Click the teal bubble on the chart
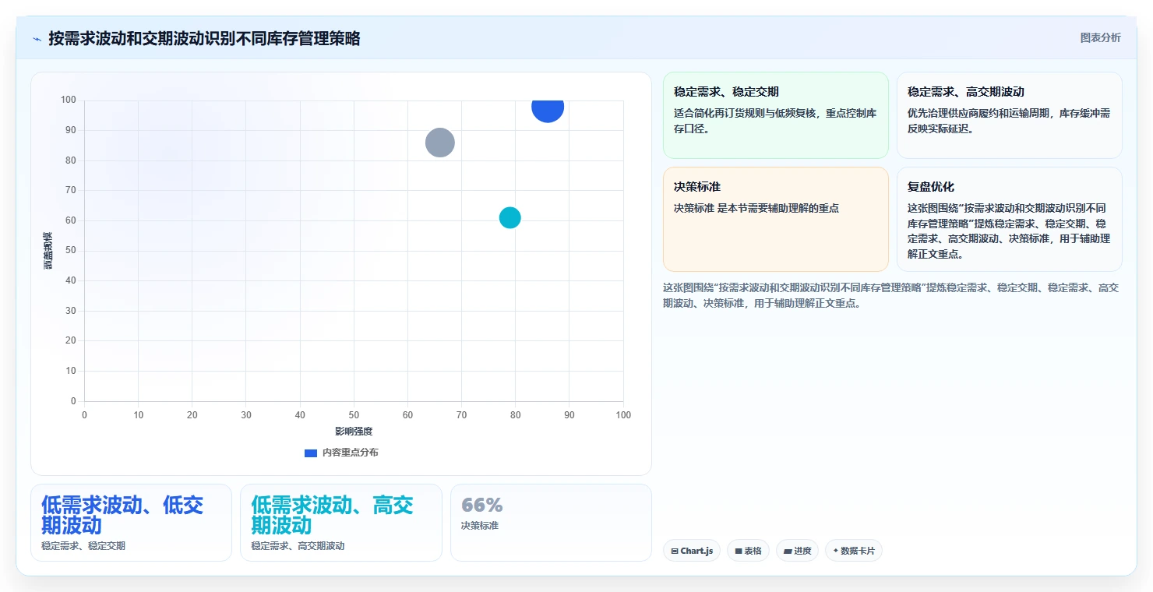Viewport: 1153px width, 592px height. [510, 218]
